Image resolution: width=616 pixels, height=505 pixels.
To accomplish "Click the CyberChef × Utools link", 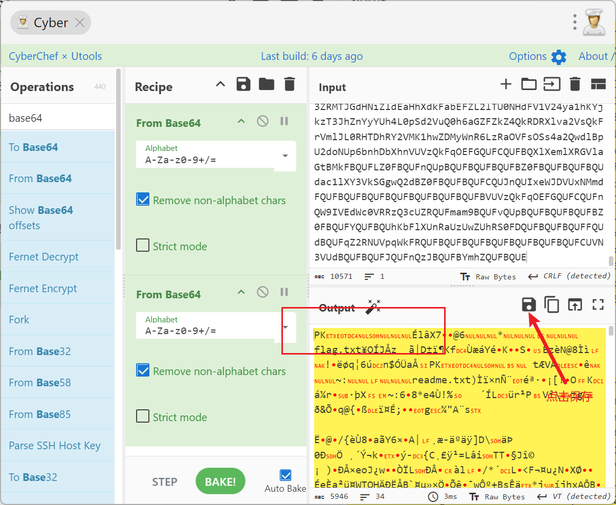I will 55,56.
